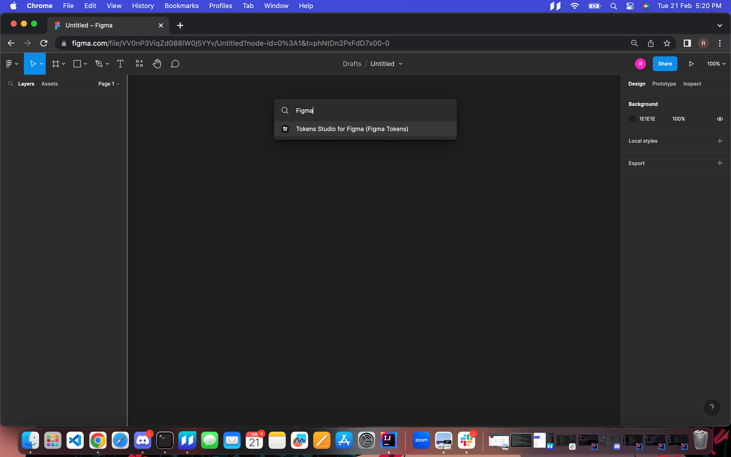Open Slack from the Dock
Image resolution: width=731 pixels, height=457 pixels.
point(466,440)
